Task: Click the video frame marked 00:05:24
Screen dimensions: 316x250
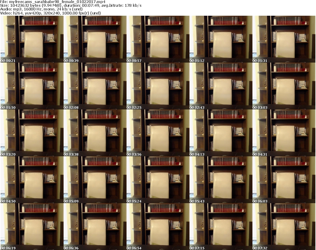Action: (158, 180)
